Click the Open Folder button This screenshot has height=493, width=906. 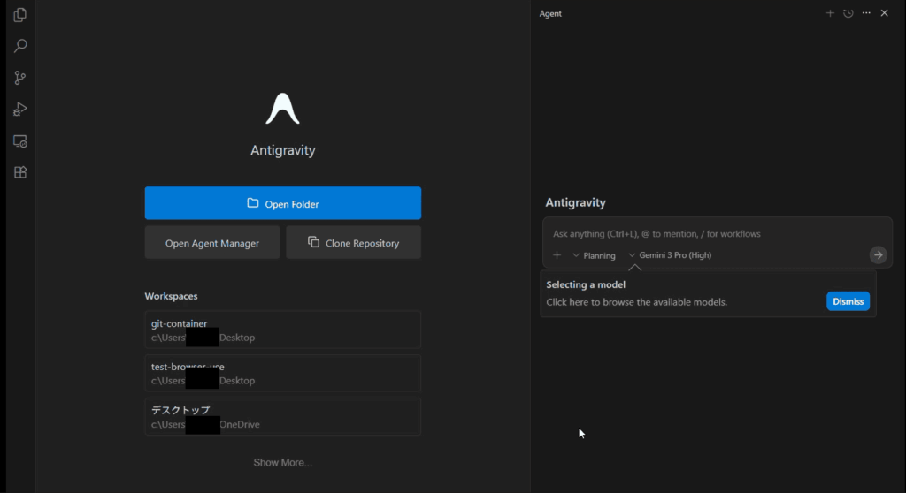pyautogui.click(x=283, y=204)
